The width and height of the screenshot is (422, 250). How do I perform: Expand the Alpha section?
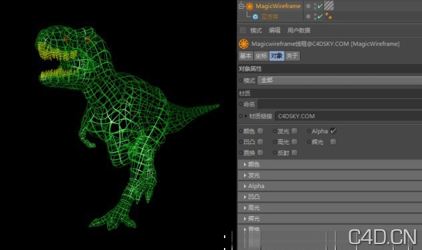point(330,186)
